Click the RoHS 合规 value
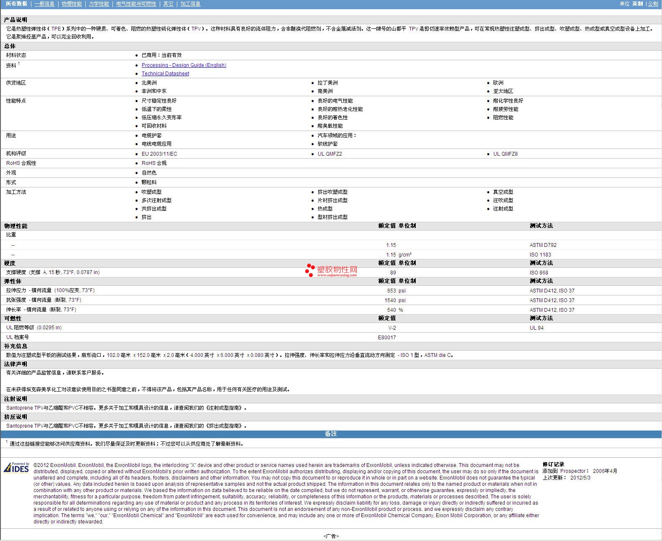The image size is (662, 541). coord(154,163)
